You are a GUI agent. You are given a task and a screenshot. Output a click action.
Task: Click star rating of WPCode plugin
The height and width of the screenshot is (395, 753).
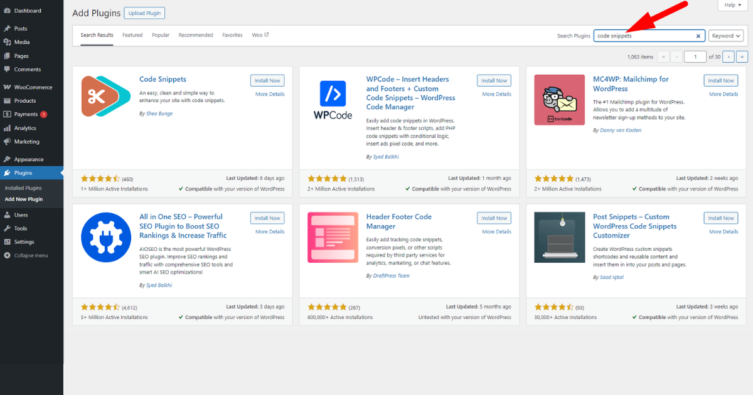[328, 179]
